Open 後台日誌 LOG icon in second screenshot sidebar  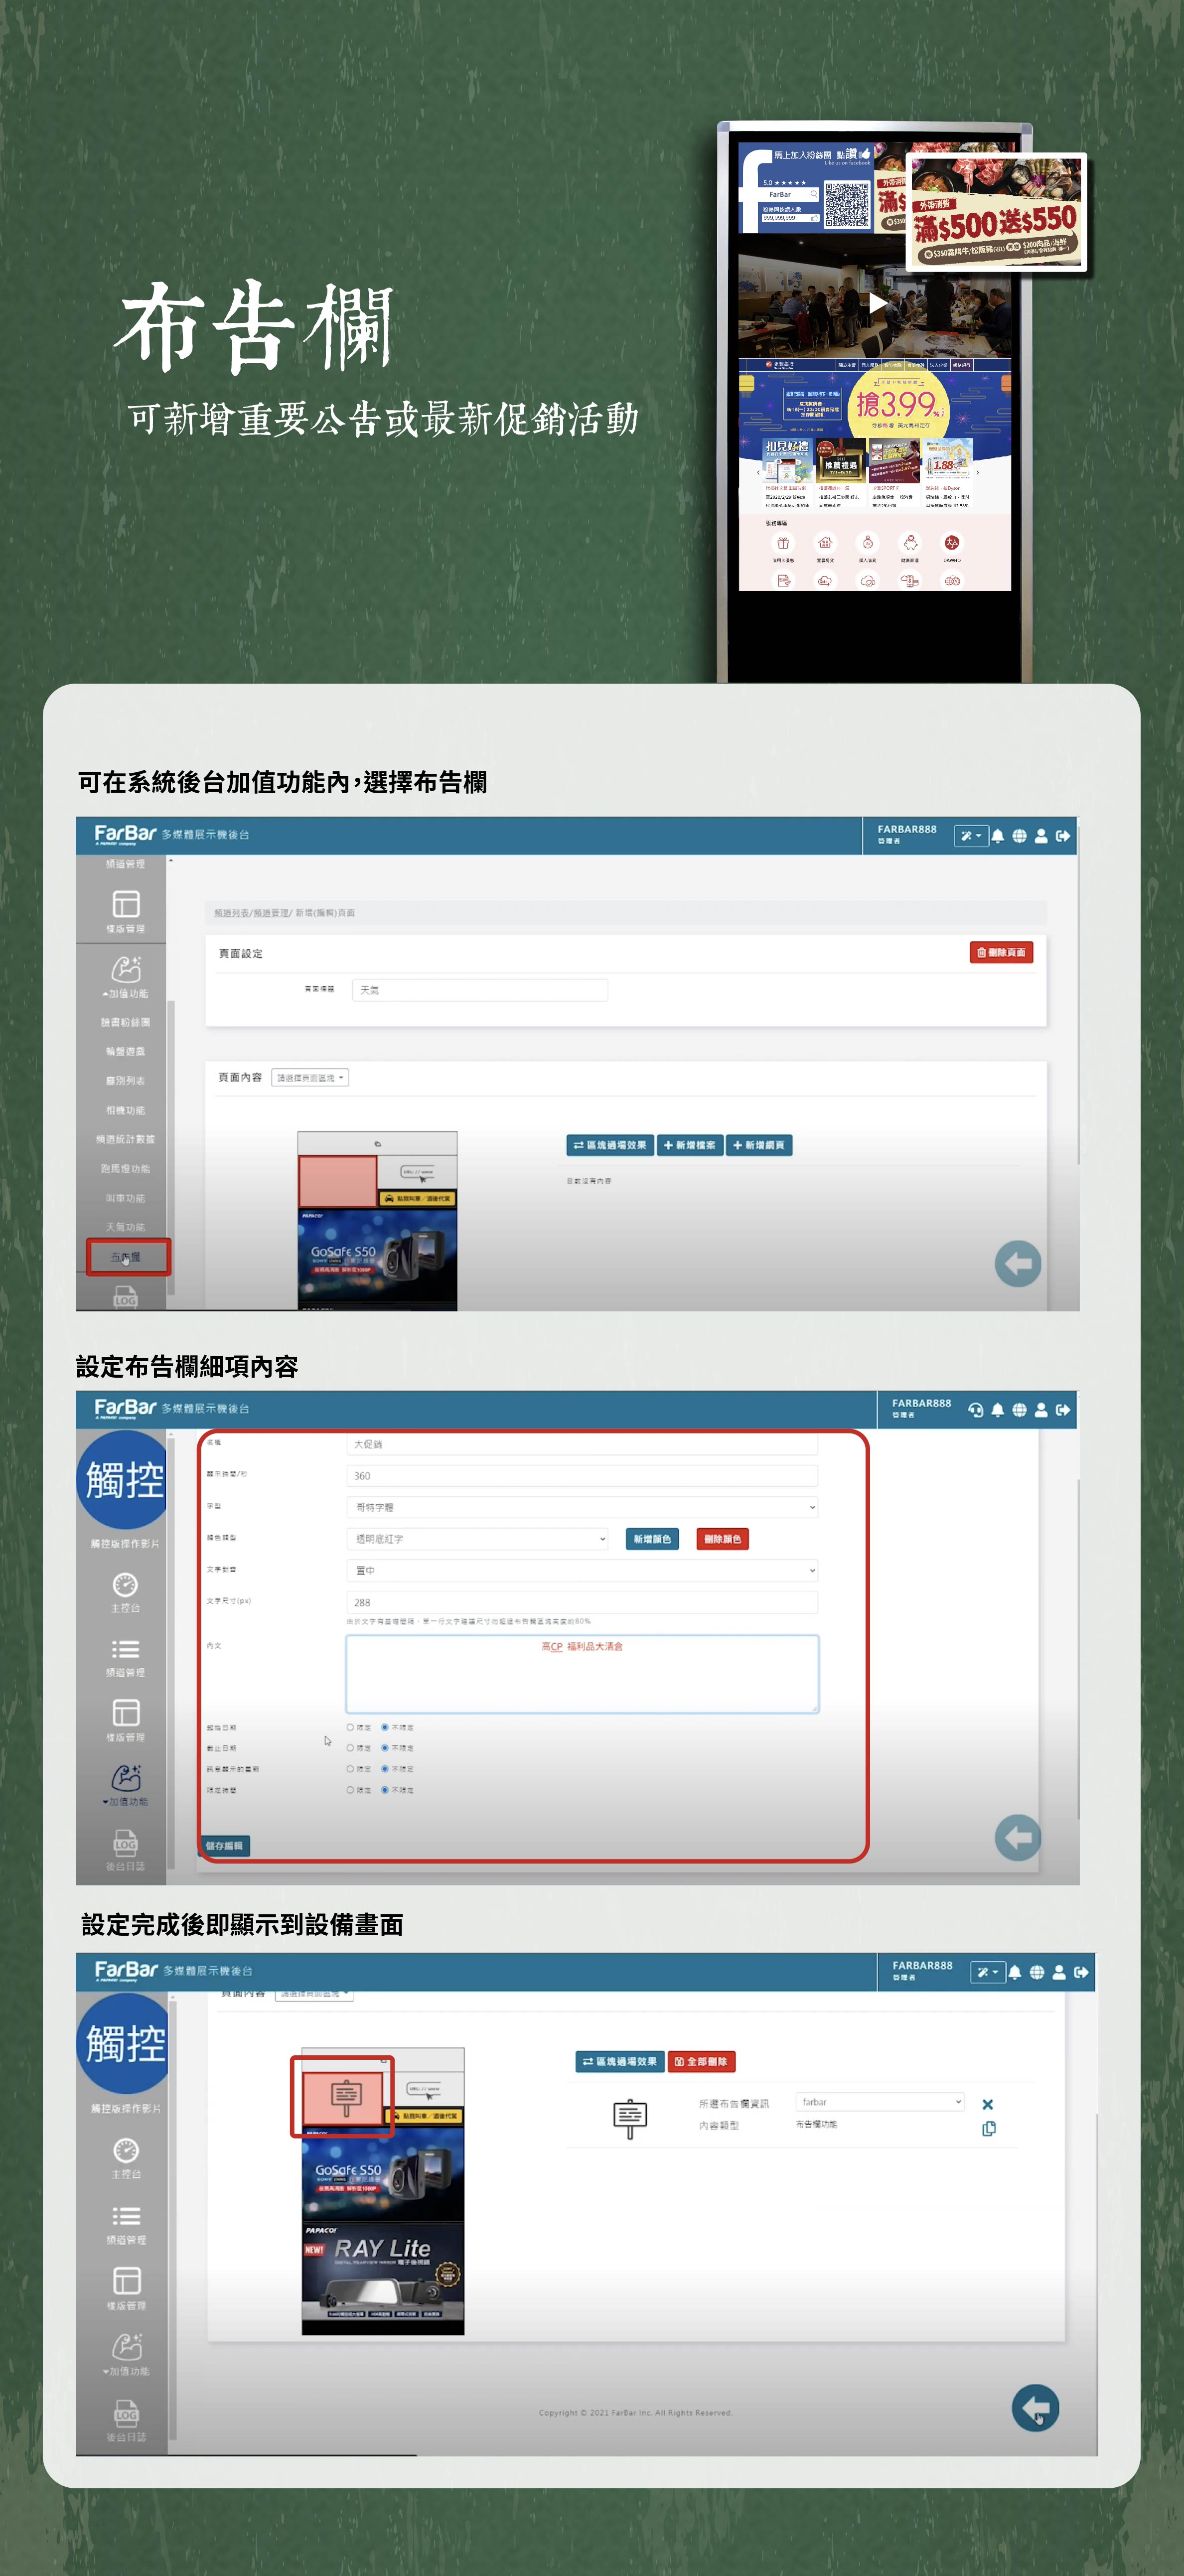pos(126,1842)
